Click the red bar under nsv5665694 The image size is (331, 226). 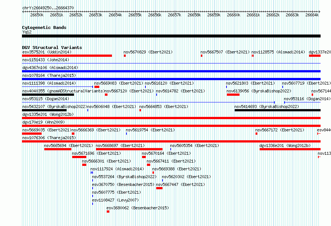point(58,149)
